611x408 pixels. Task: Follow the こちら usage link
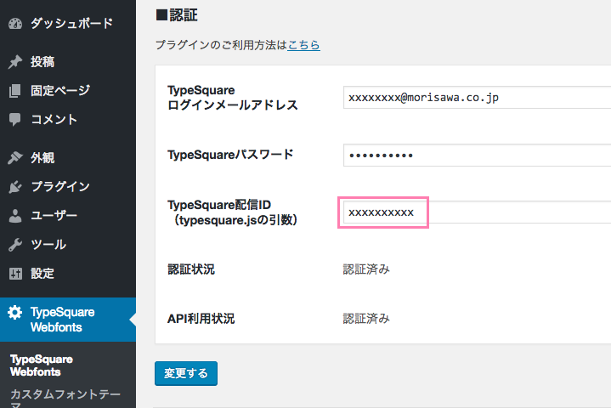(304, 45)
